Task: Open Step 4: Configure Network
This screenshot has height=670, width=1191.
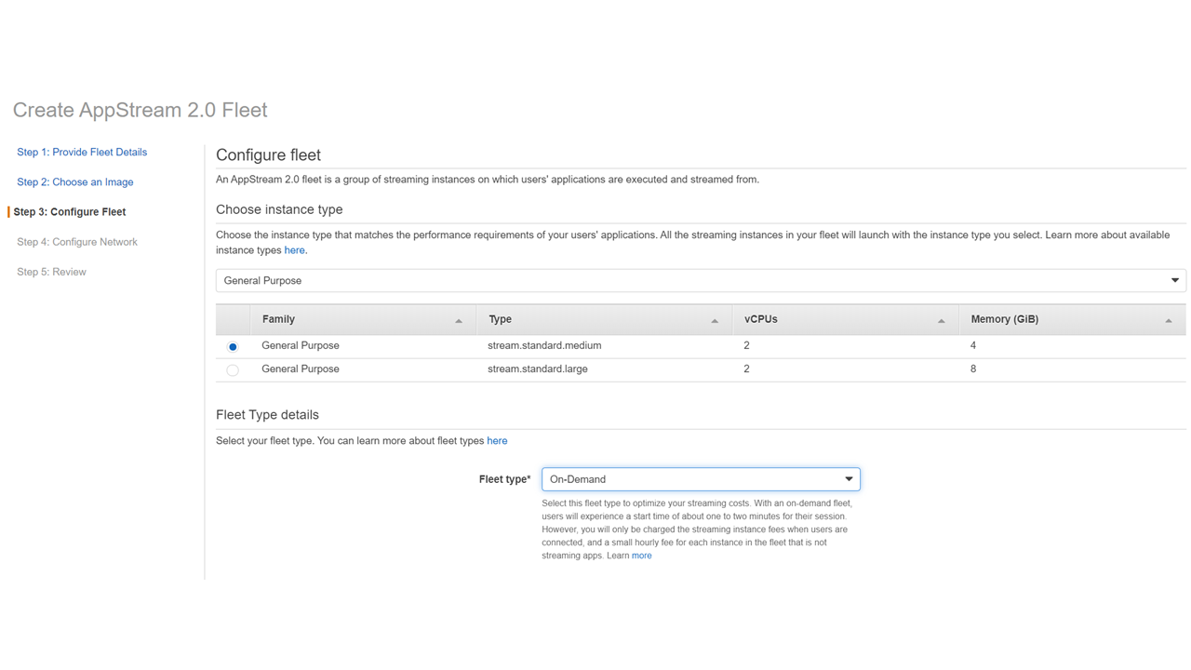Action: pos(77,242)
